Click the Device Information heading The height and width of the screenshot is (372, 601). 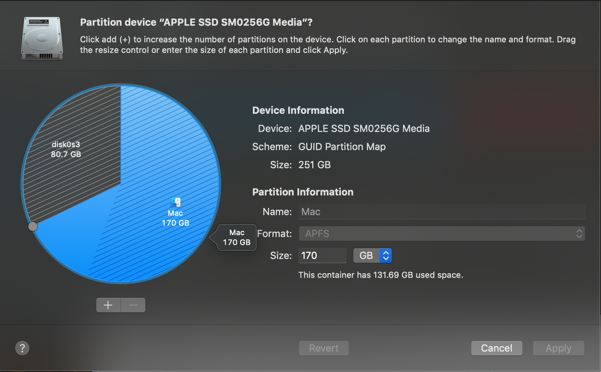click(x=298, y=110)
